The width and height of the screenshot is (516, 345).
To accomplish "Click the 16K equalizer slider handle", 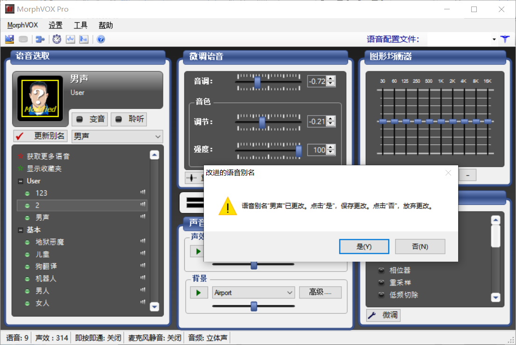I will pyautogui.click(x=488, y=122).
